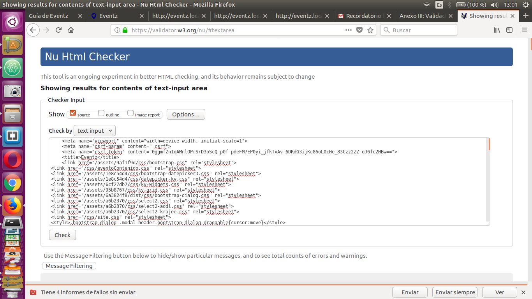Focus the Buscar search field

[x=419, y=30]
